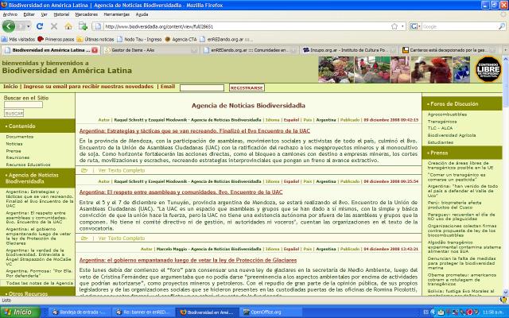This screenshot has height=318, width=509.
Task: Click the Primeros pasos bookmark
Action: pyautogui.click(x=56, y=39)
